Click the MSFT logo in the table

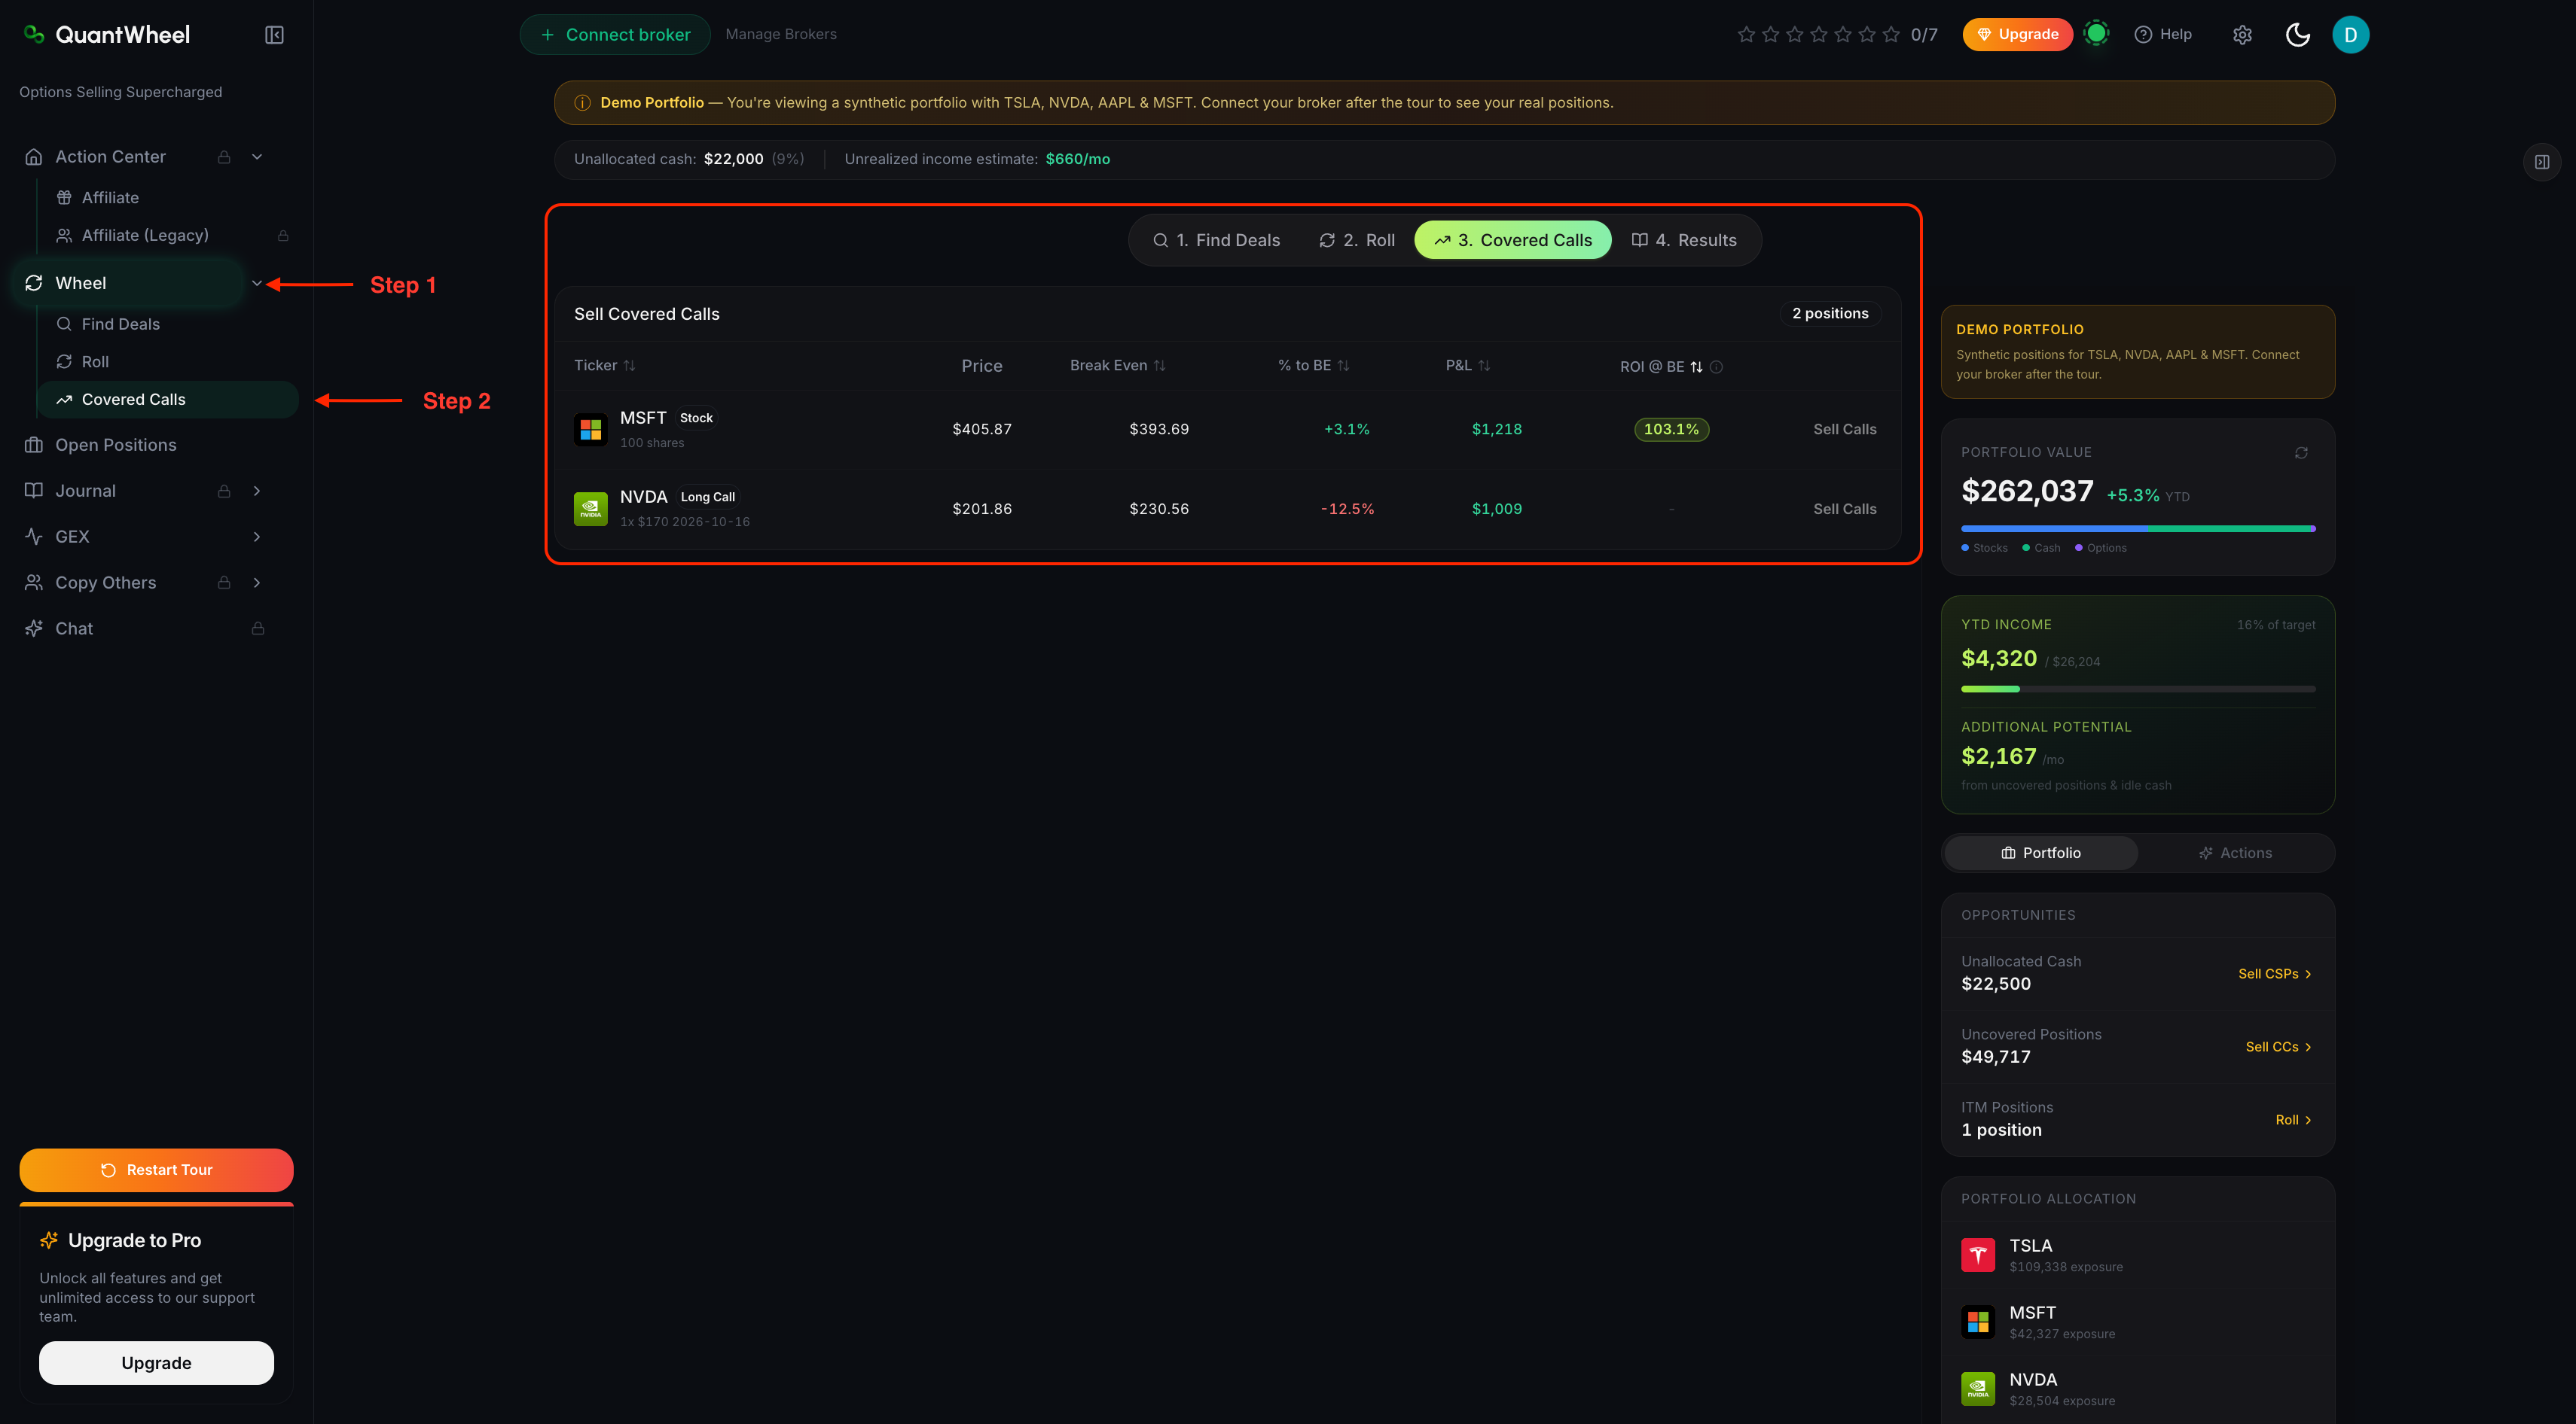coord(590,430)
